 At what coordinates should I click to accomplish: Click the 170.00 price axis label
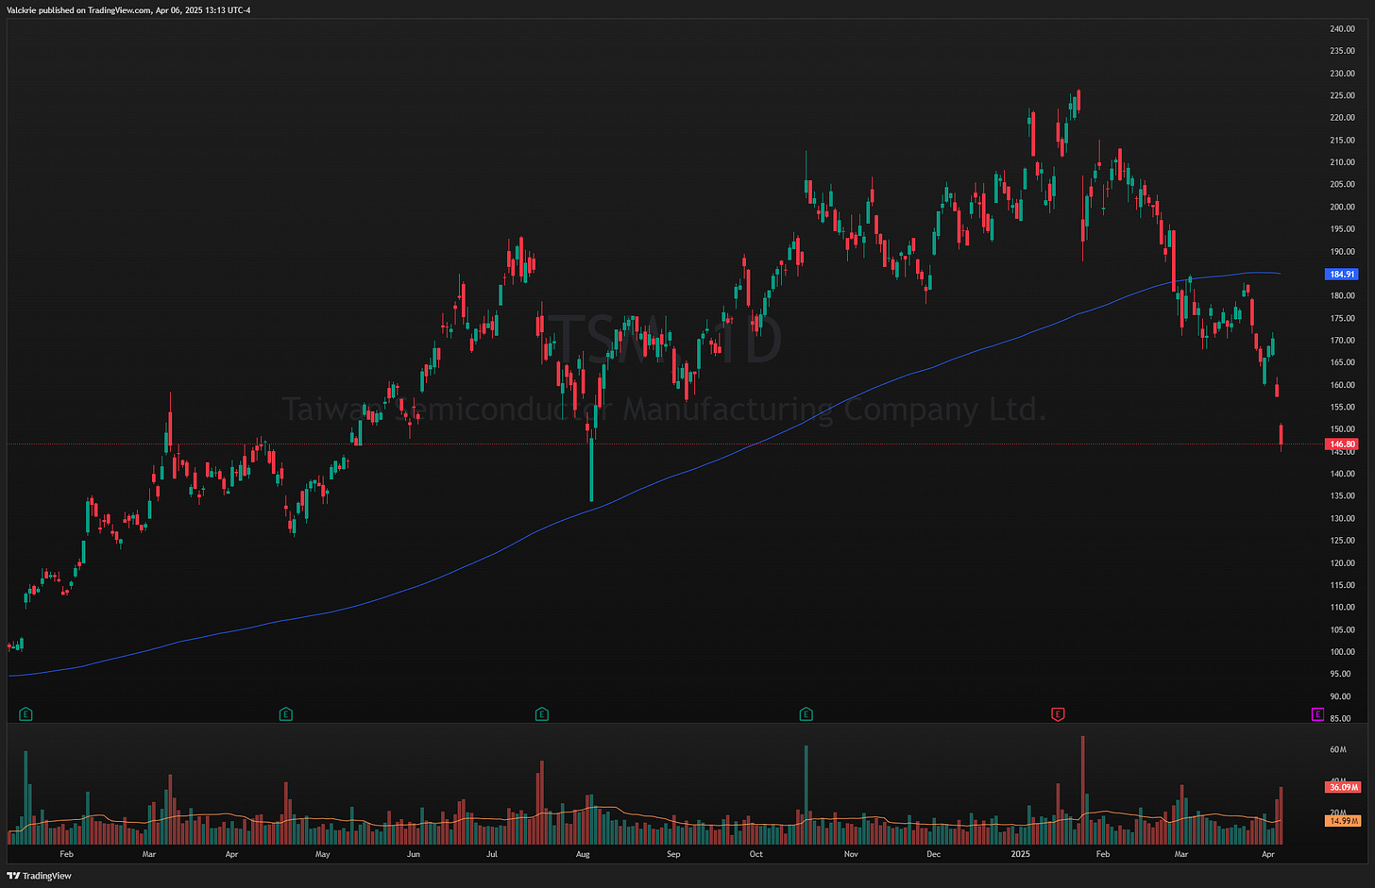point(1342,341)
